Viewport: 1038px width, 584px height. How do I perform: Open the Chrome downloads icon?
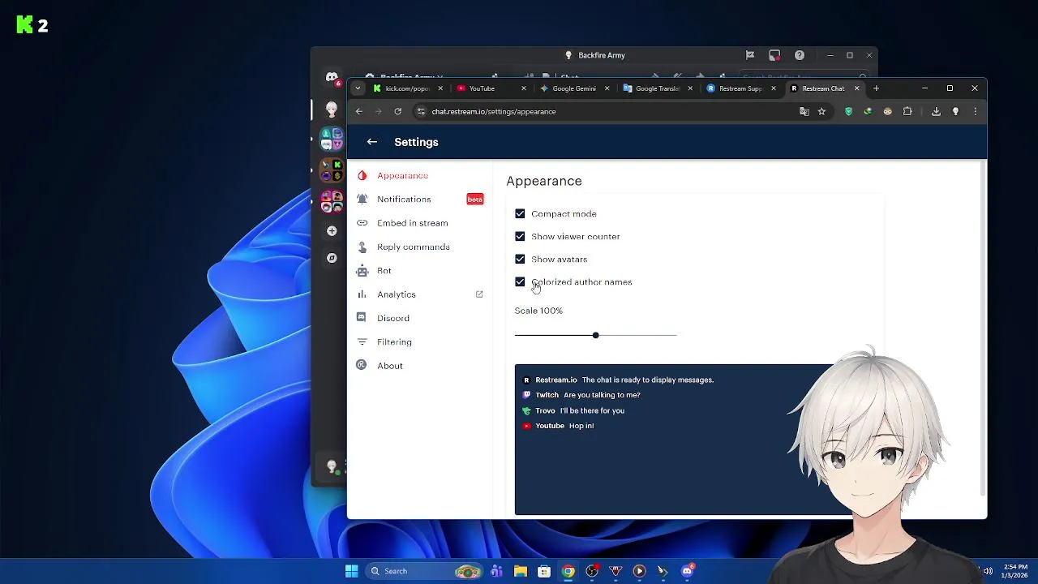(936, 111)
